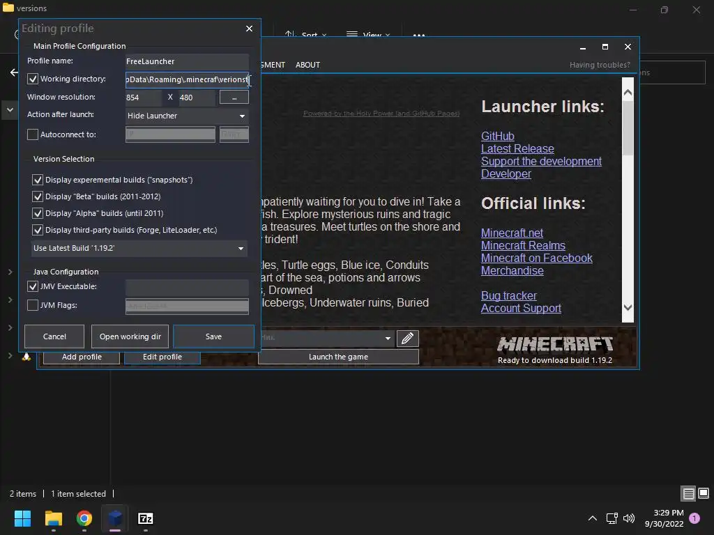Open the Account Support link
714x535 pixels.
point(521,308)
